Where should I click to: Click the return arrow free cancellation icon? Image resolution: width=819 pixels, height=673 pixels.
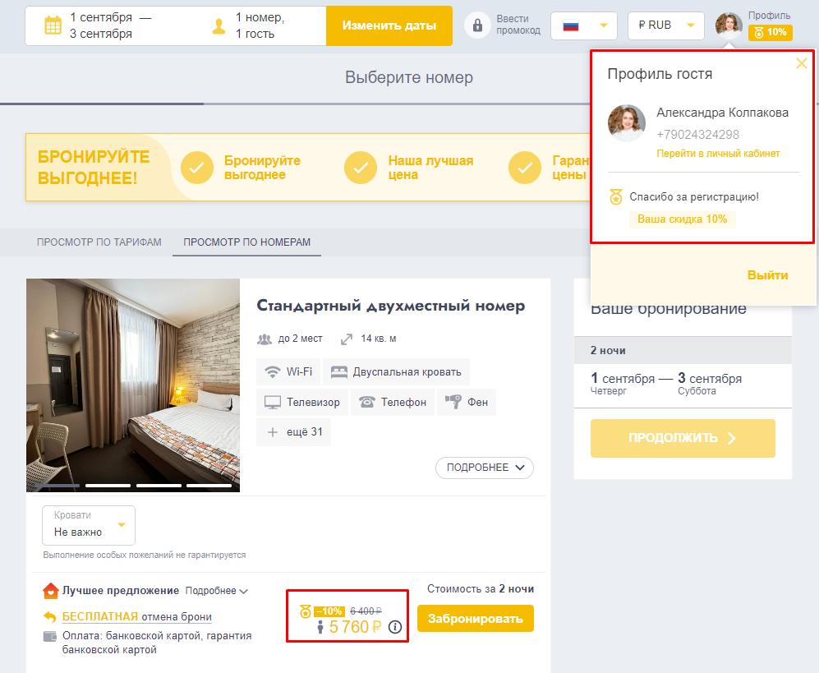coord(49,617)
